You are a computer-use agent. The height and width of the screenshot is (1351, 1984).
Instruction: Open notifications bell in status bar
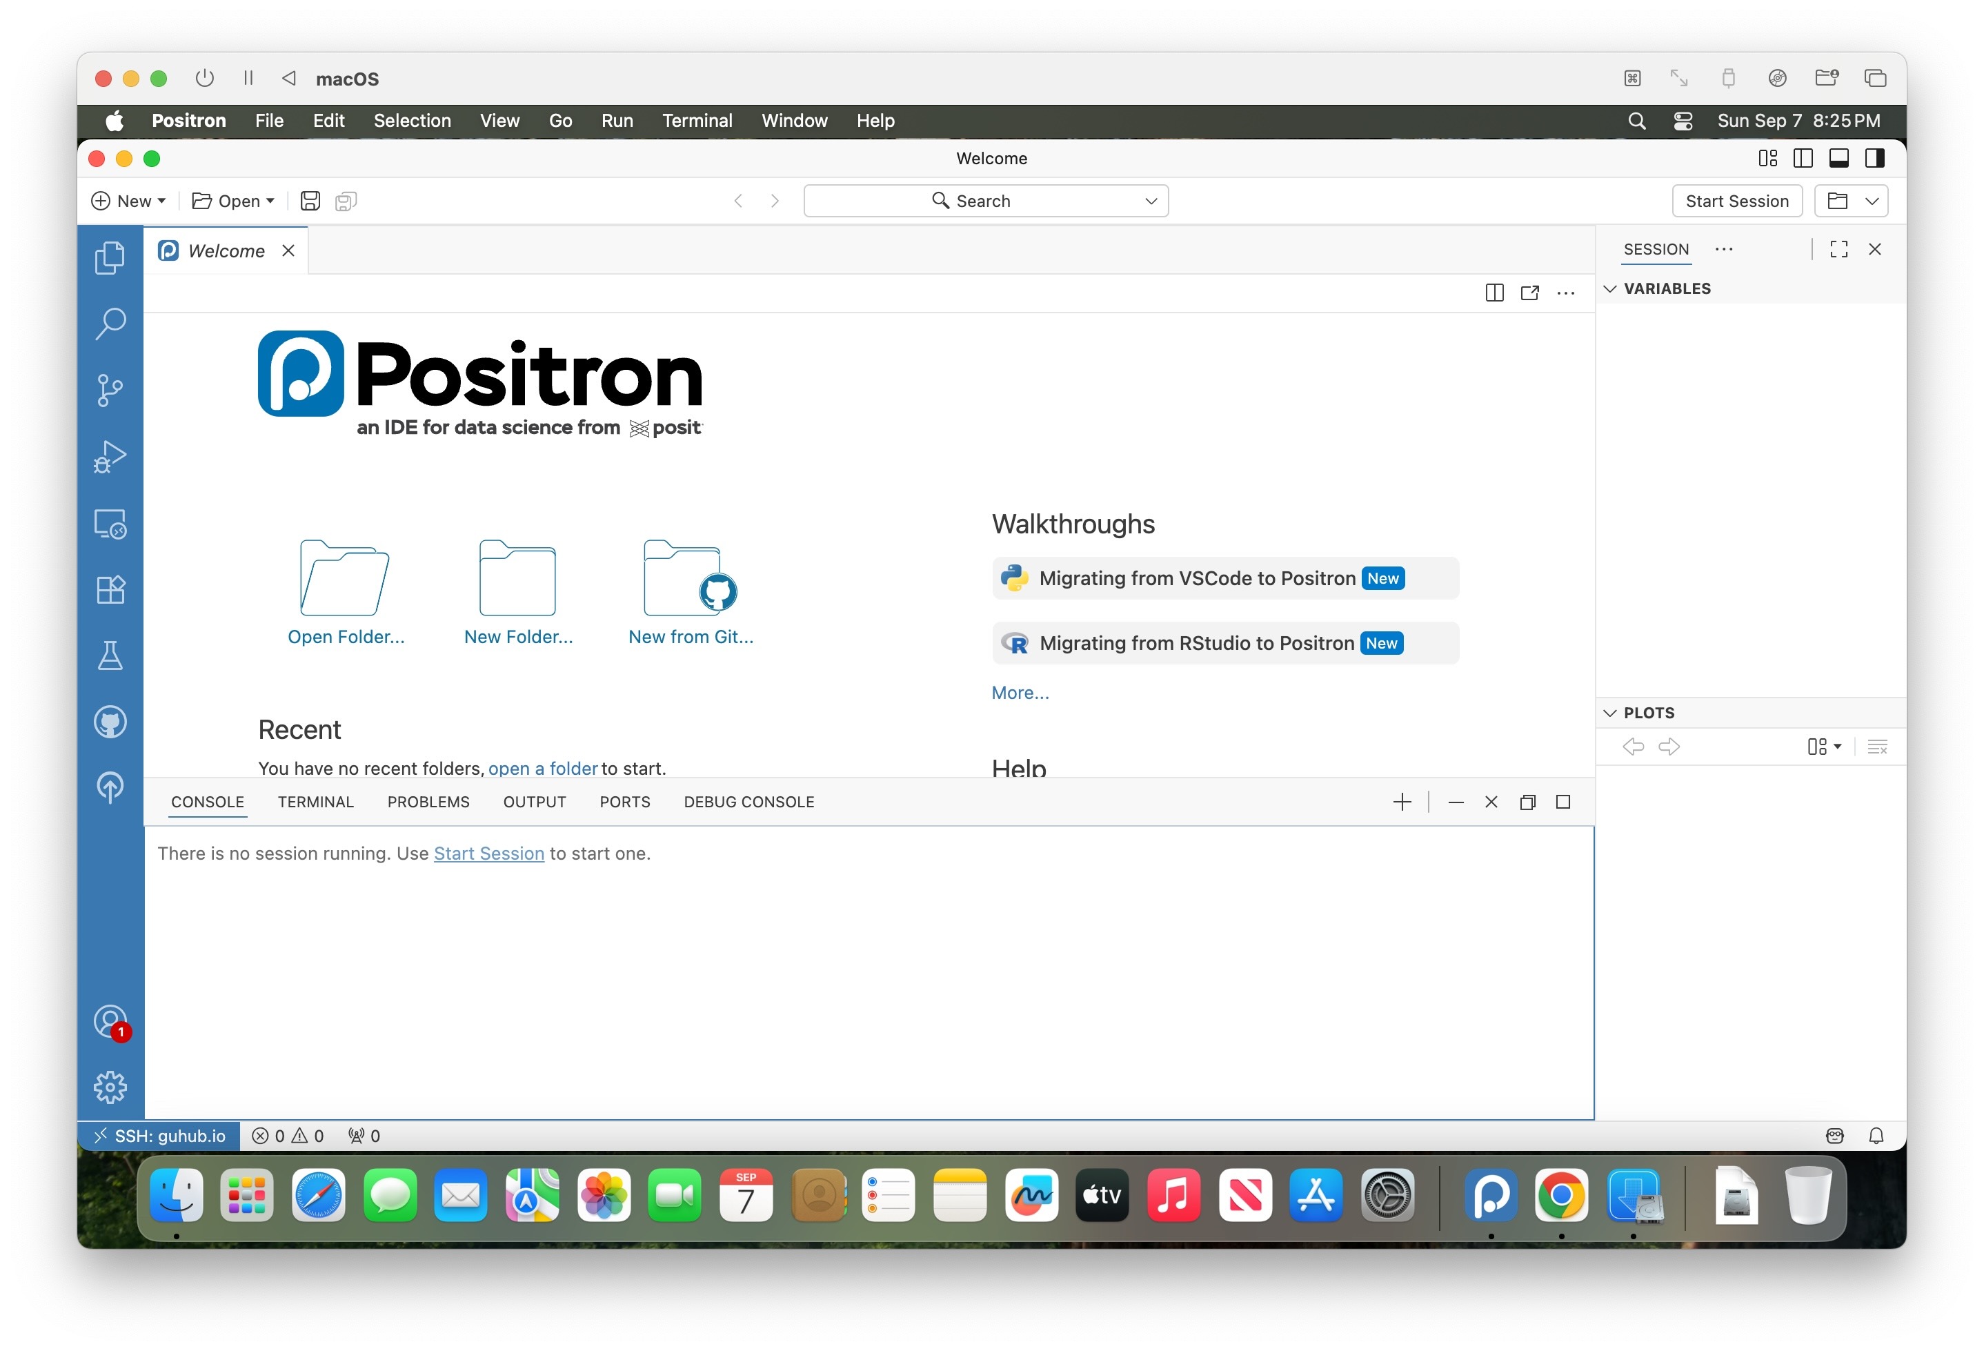[x=1876, y=1136]
